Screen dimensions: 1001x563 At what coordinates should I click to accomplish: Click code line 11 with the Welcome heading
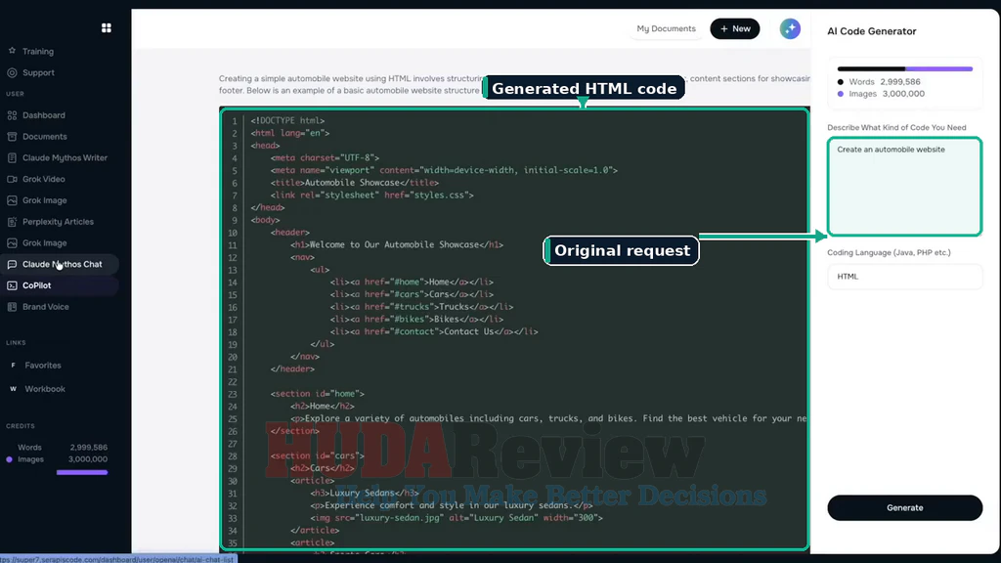[397, 244]
